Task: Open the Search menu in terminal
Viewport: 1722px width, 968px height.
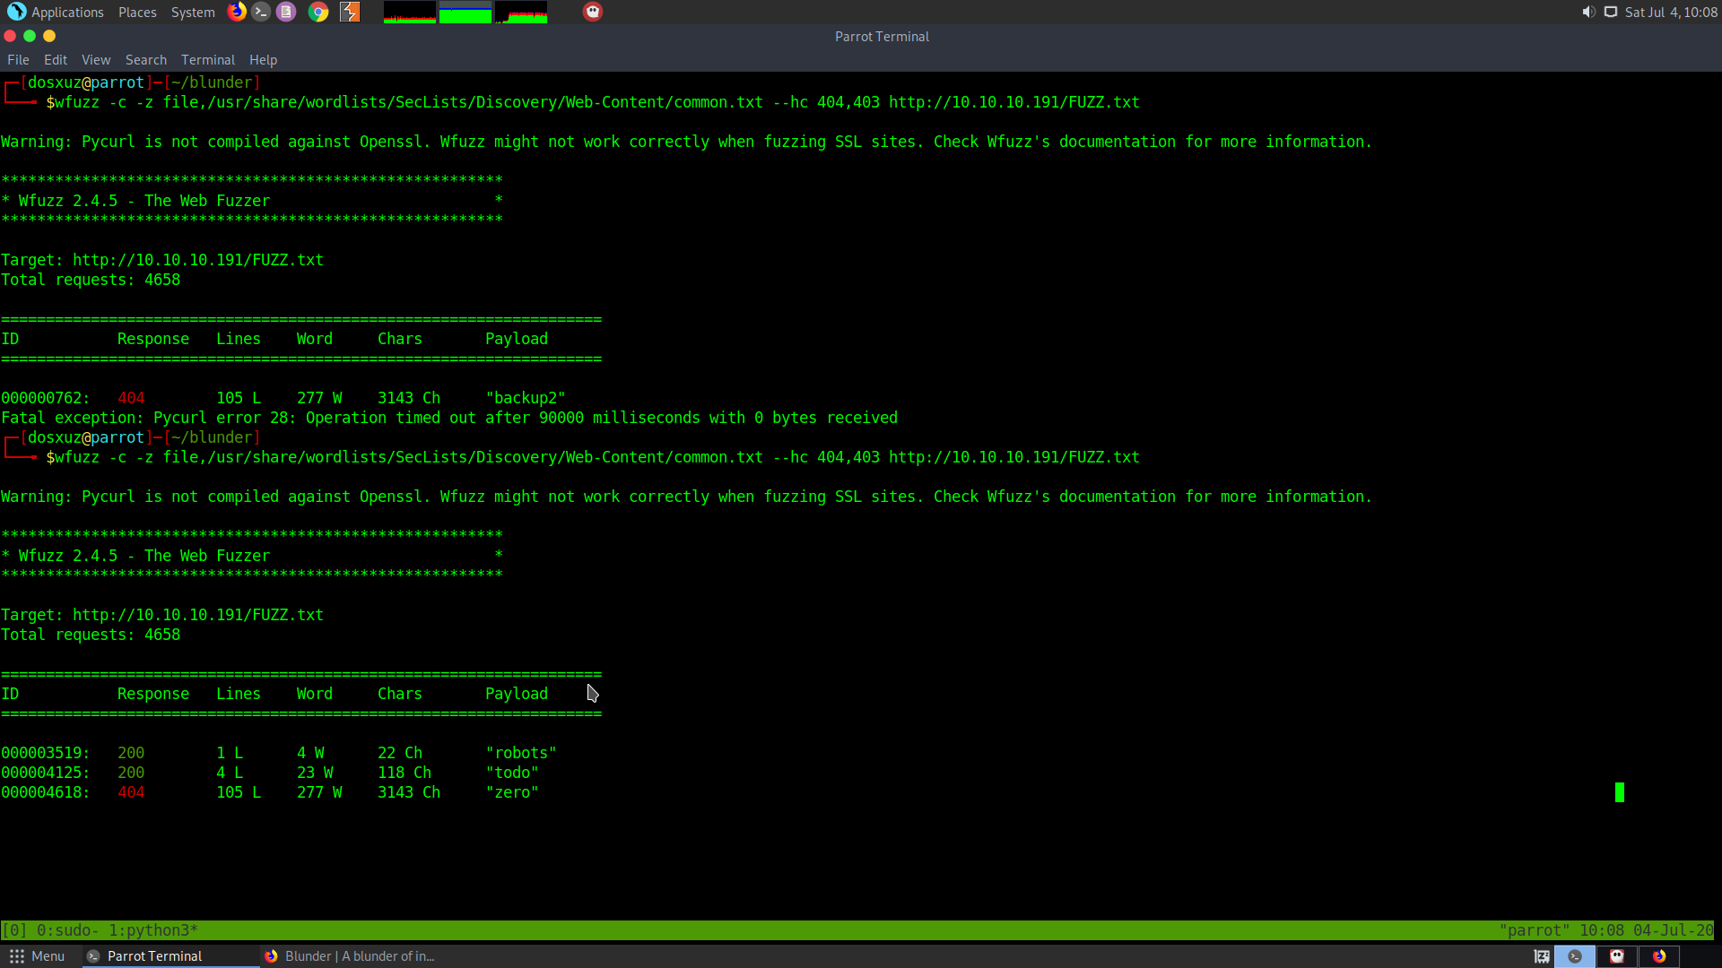Action: (x=145, y=60)
